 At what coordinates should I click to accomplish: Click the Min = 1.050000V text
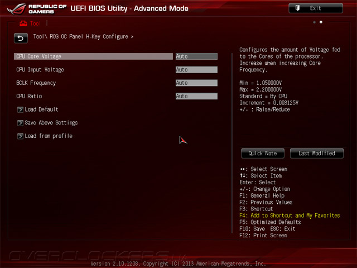[260, 83]
